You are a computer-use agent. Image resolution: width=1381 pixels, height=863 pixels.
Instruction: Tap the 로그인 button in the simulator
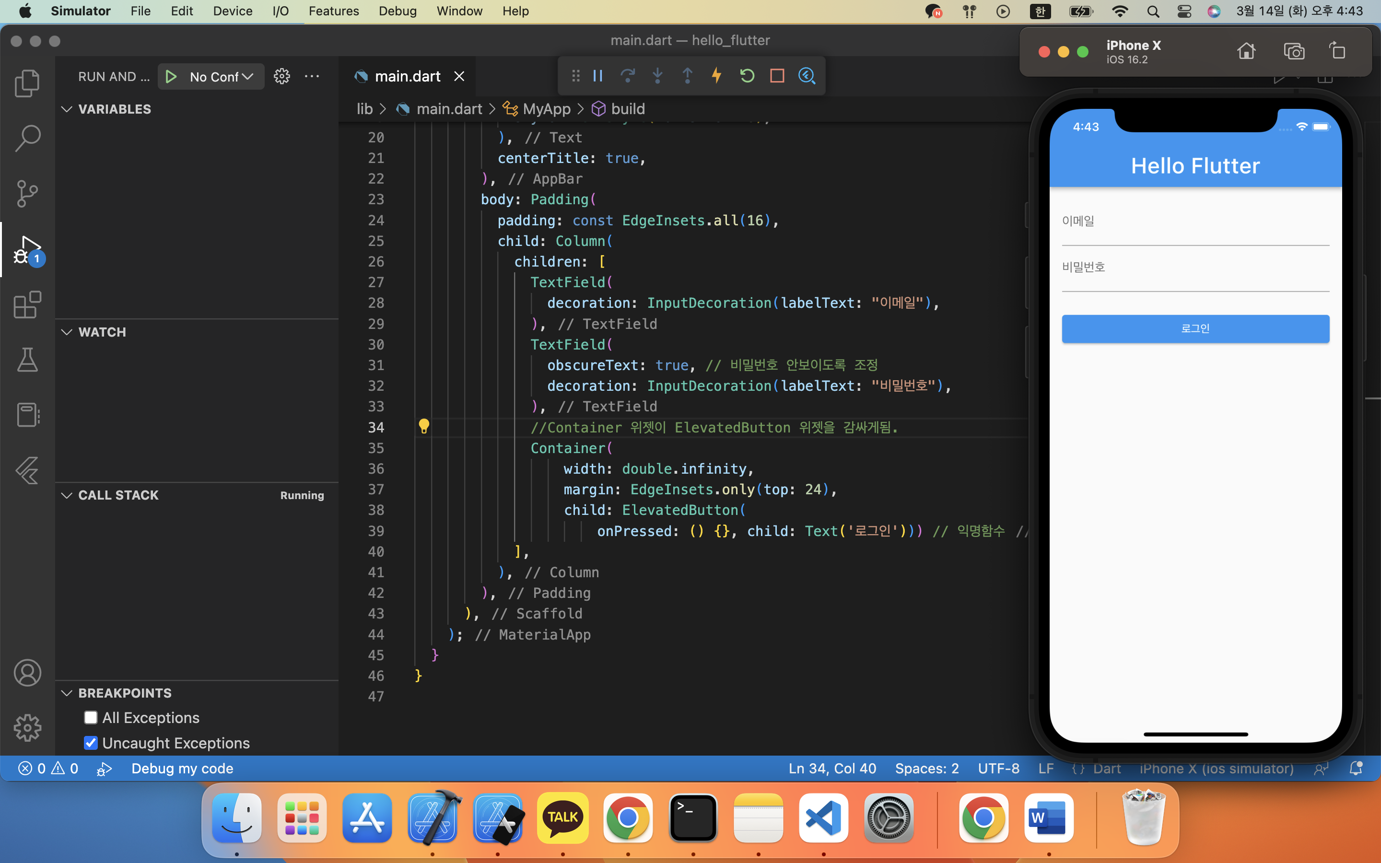pyautogui.click(x=1195, y=328)
